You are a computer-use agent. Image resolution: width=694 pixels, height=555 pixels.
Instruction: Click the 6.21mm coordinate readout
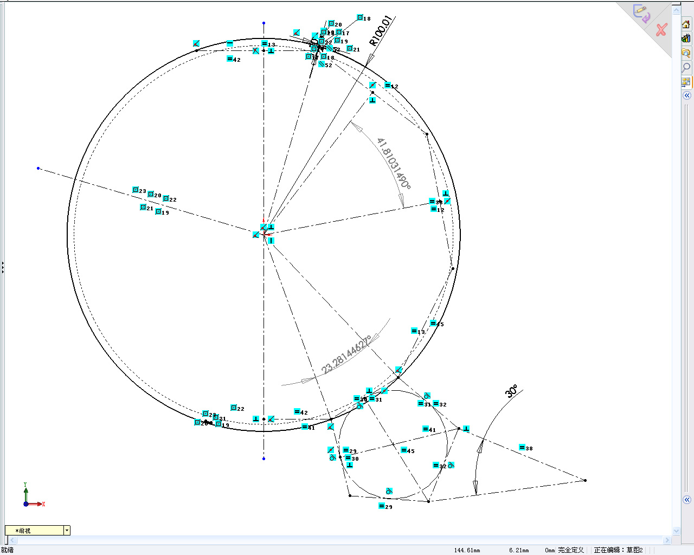point(518,550)
